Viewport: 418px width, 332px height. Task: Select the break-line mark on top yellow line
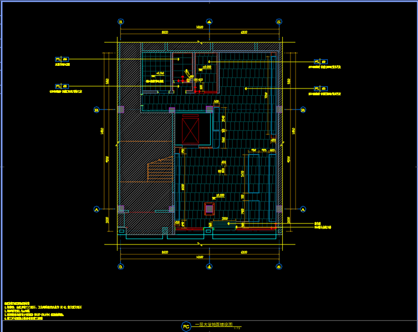200,42
